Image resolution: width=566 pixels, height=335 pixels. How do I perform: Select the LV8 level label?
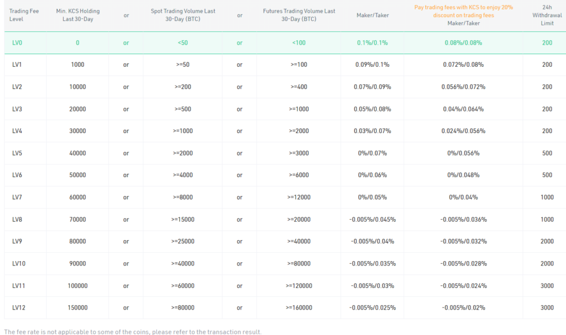click(17, 219)
